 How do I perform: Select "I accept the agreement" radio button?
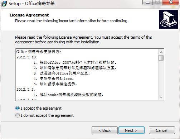[x=18, y=108]
